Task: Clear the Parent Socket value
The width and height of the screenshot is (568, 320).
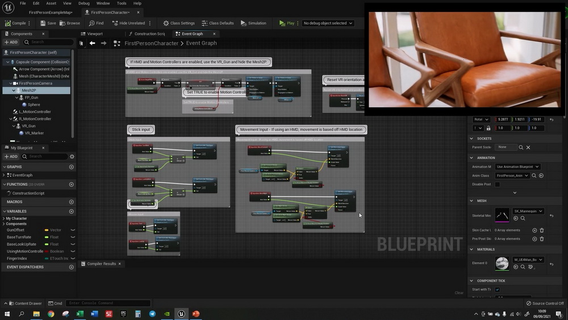Action: coord(528,148)
